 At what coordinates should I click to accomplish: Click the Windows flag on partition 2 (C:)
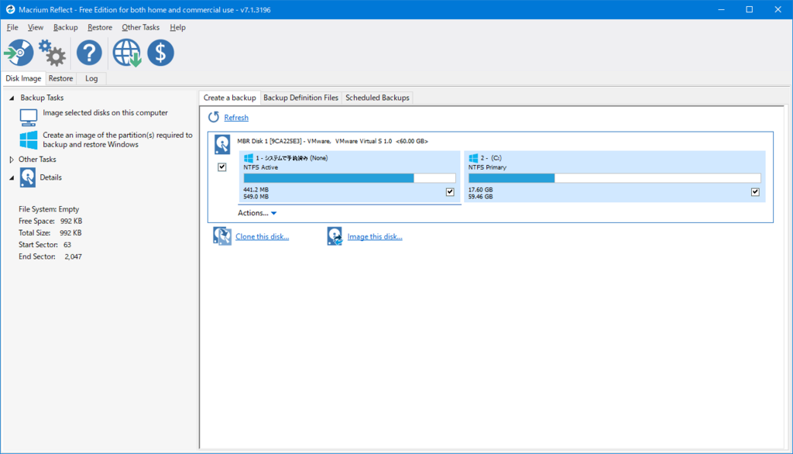(473, 158)
